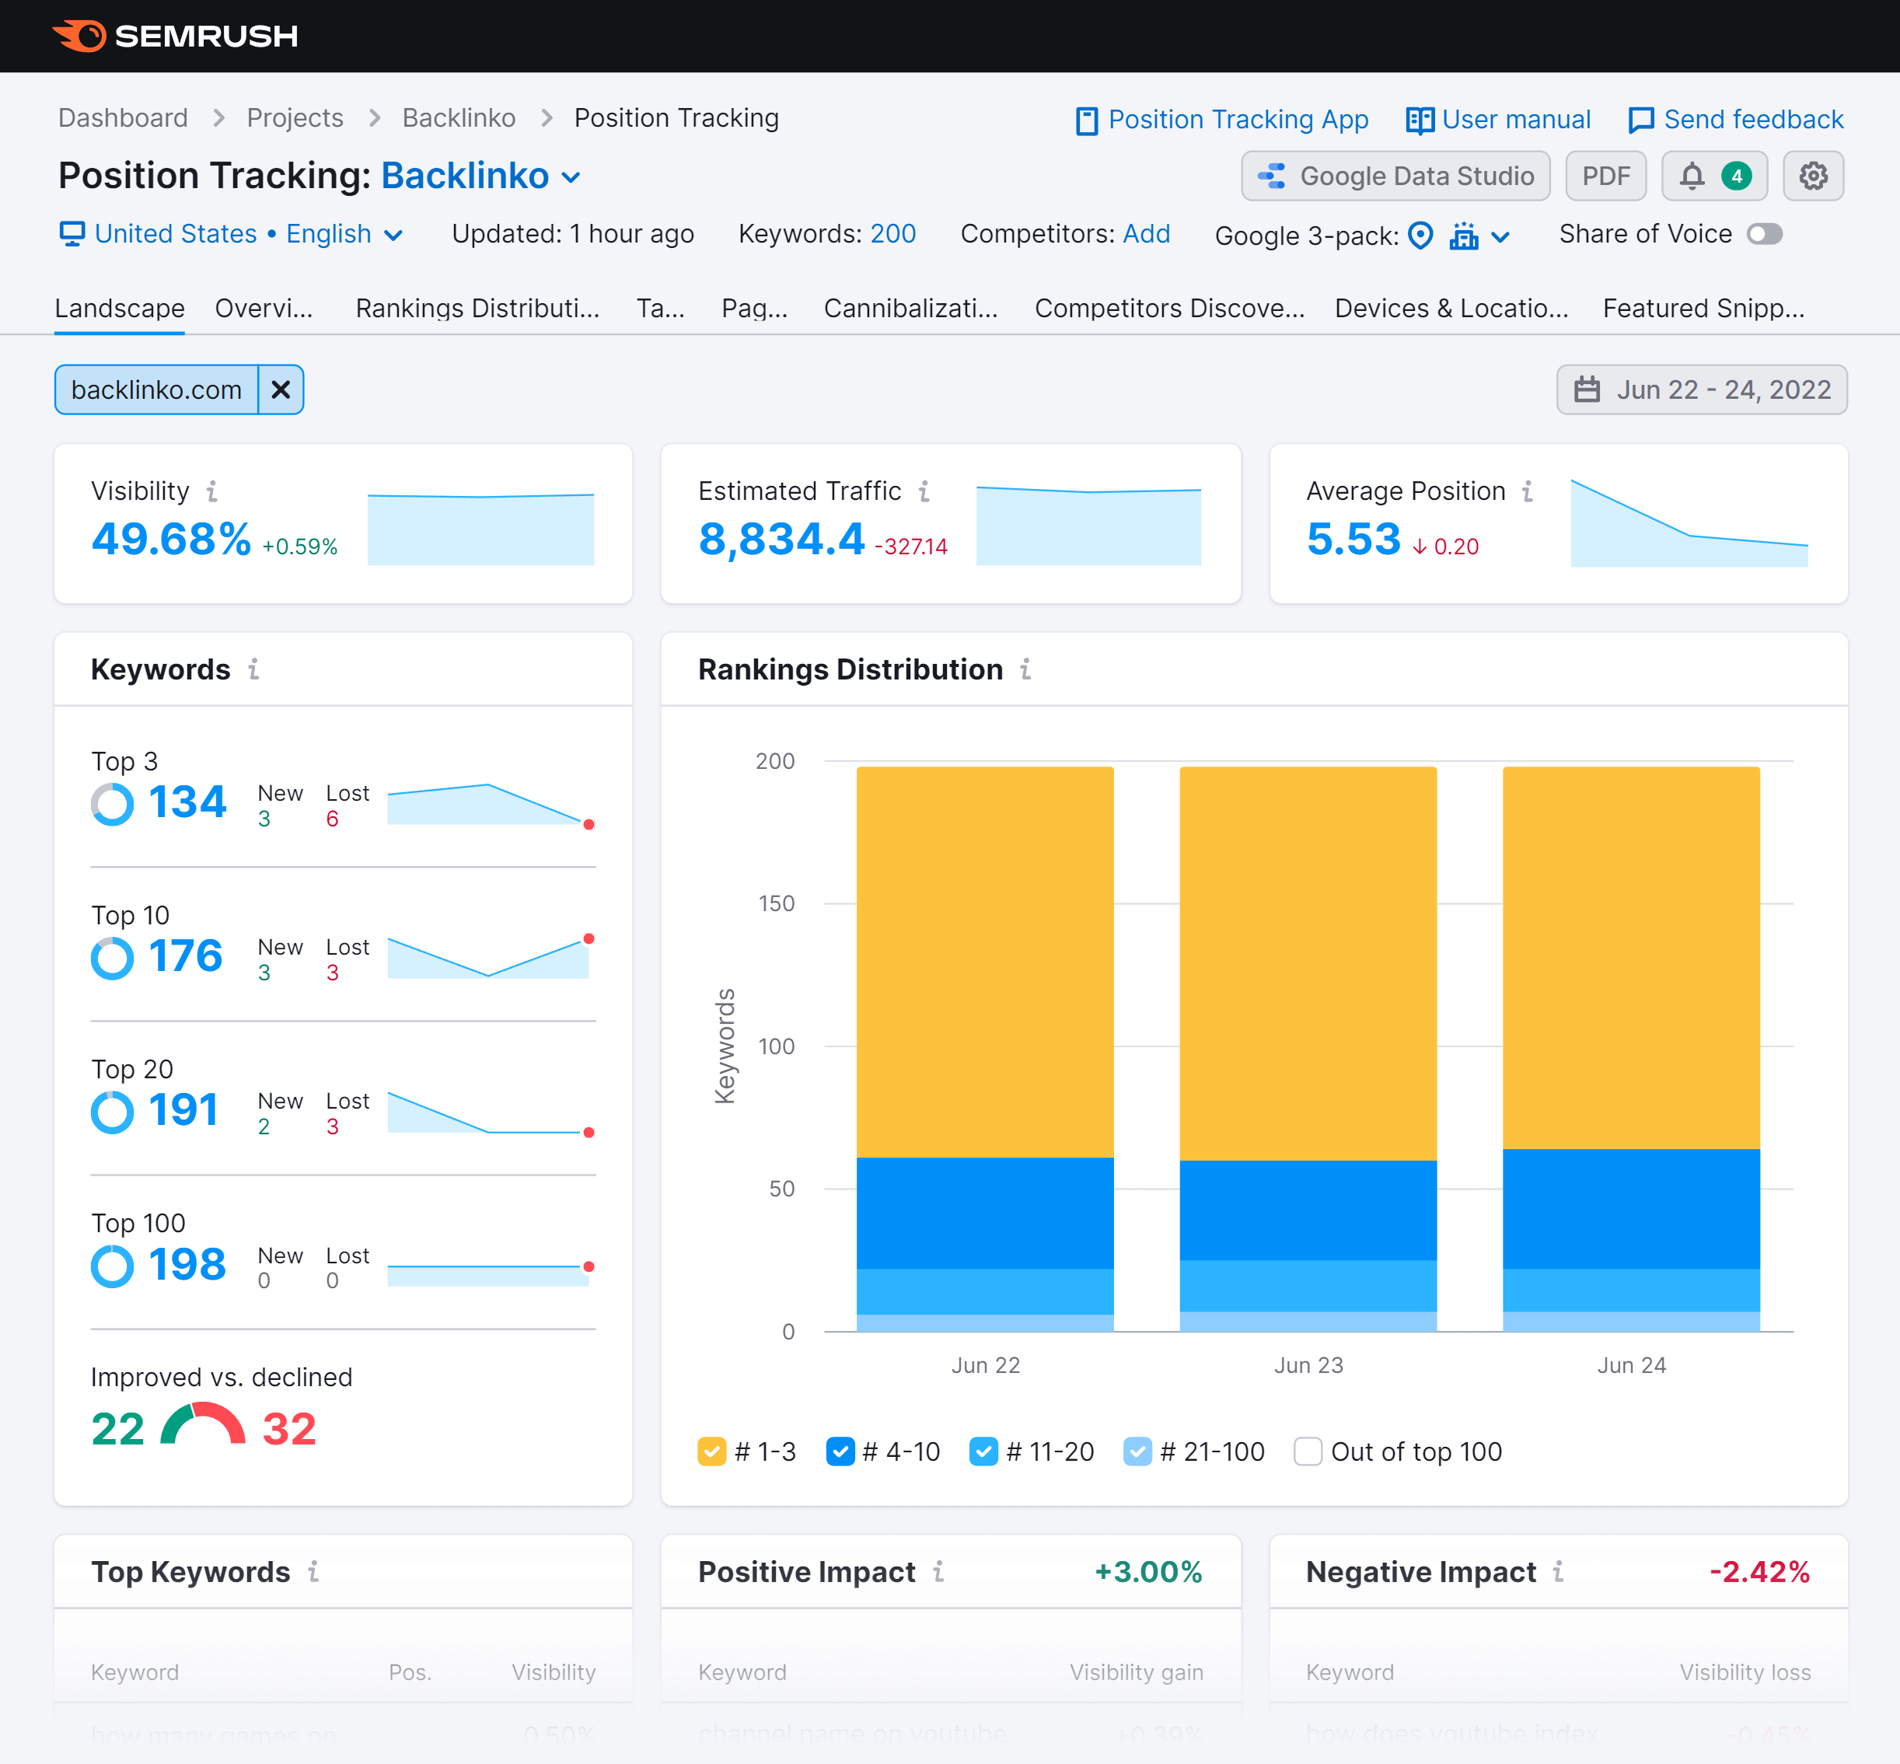Open settings gear button
The height and width of the screenshot is (1764, 1900).
point(1813,176)
